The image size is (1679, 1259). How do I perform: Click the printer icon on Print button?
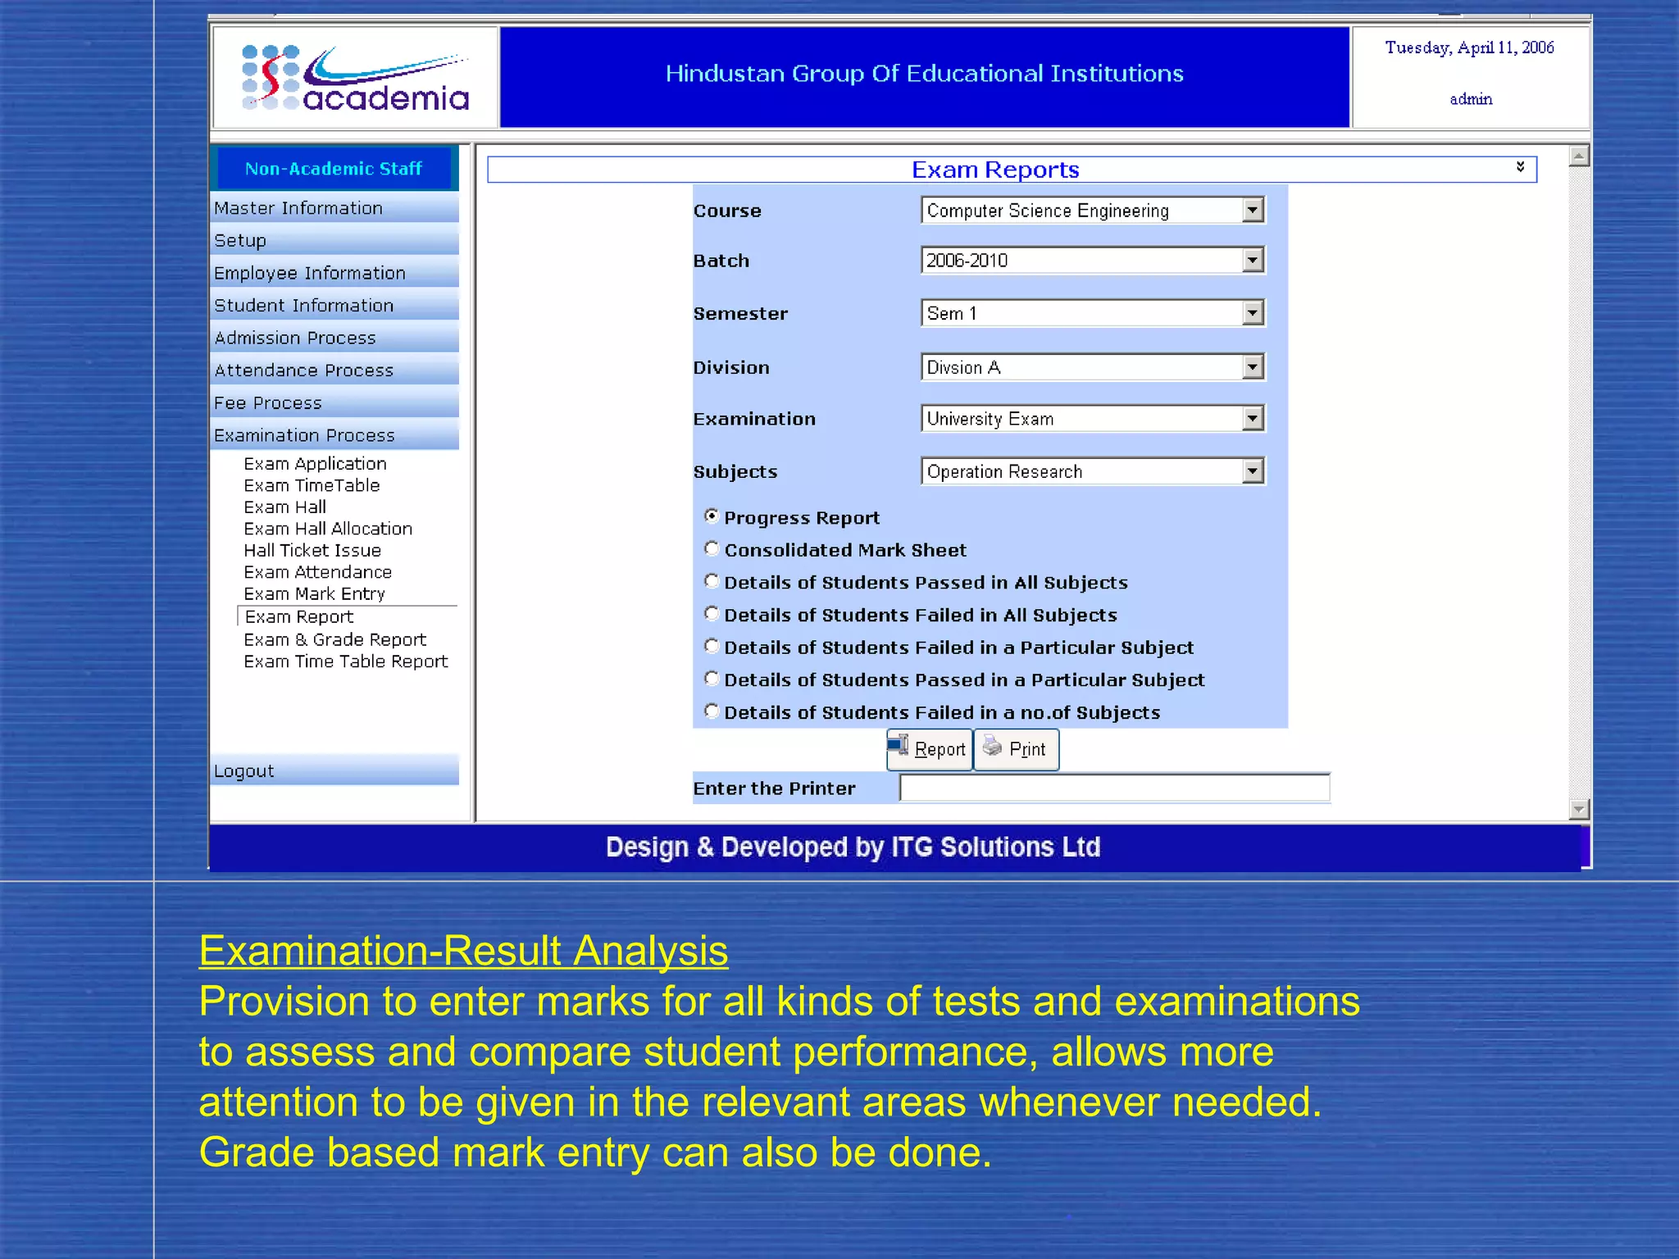tap(992, 745)
